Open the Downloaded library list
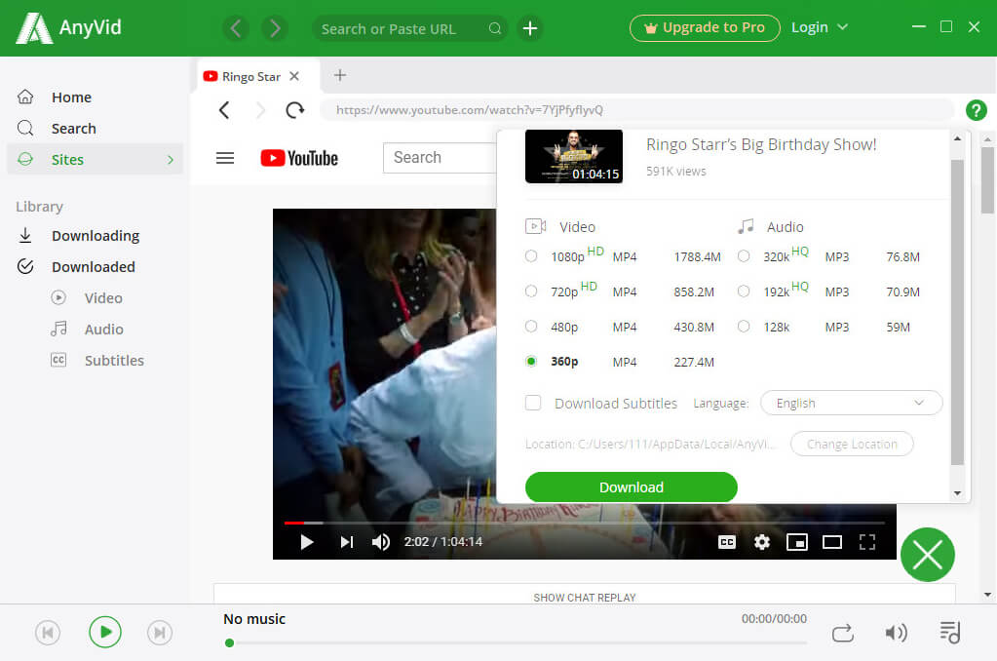 tap(94, 267)
